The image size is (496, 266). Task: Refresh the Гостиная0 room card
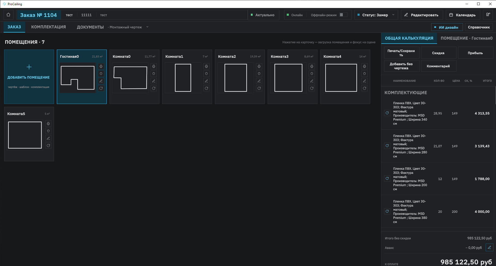tap(101, 88)
